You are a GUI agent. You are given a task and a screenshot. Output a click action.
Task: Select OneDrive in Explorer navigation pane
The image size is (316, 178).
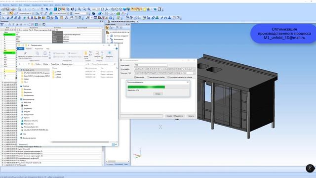(26, 86)
